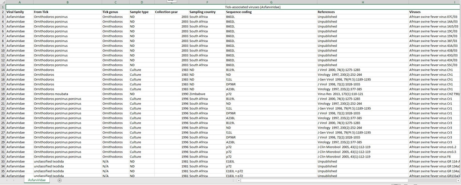Screen dimensions: 461x185
Task: Select column H header
Action: tap(362, 2)
